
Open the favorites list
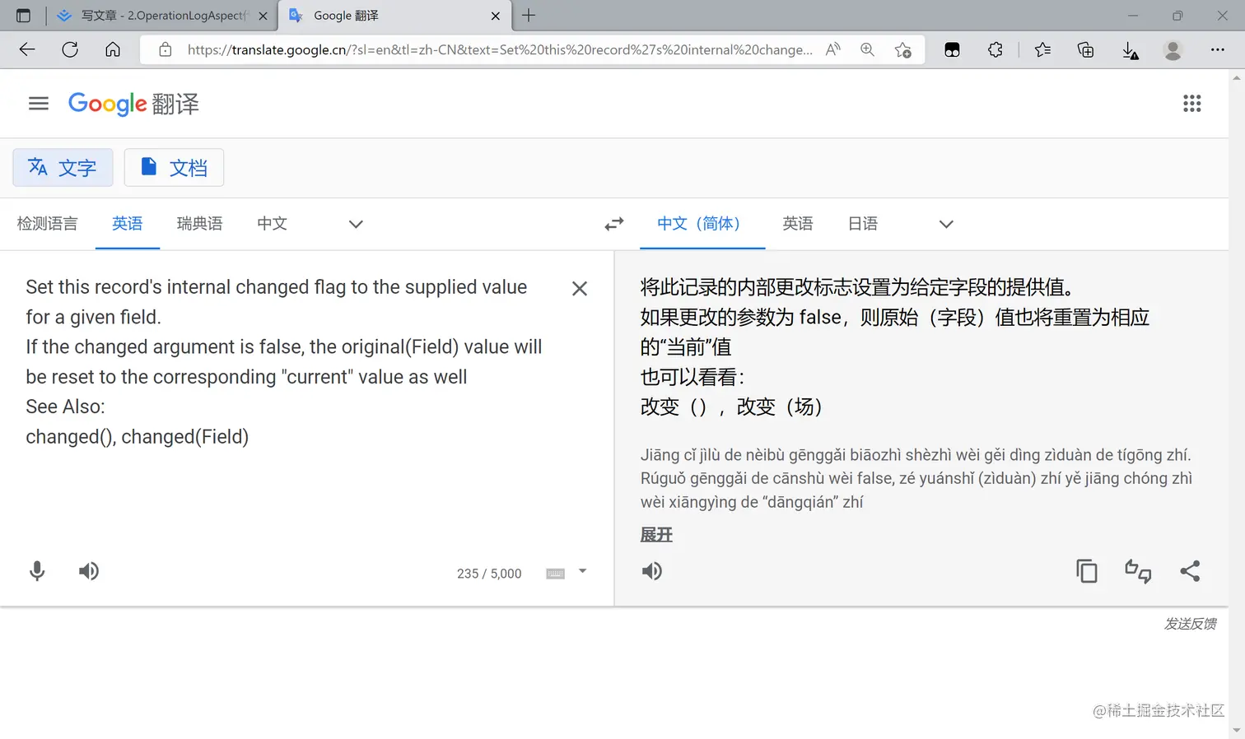click(1042, 50)
